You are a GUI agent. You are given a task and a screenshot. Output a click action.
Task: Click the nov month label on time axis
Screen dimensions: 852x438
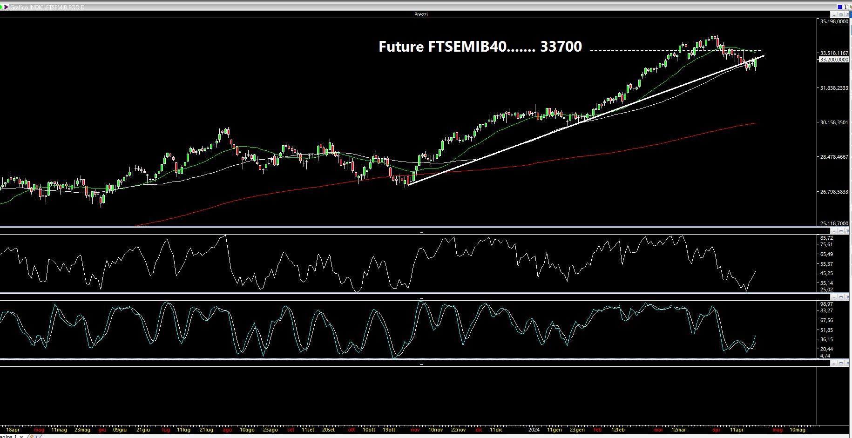coord(415,430)
